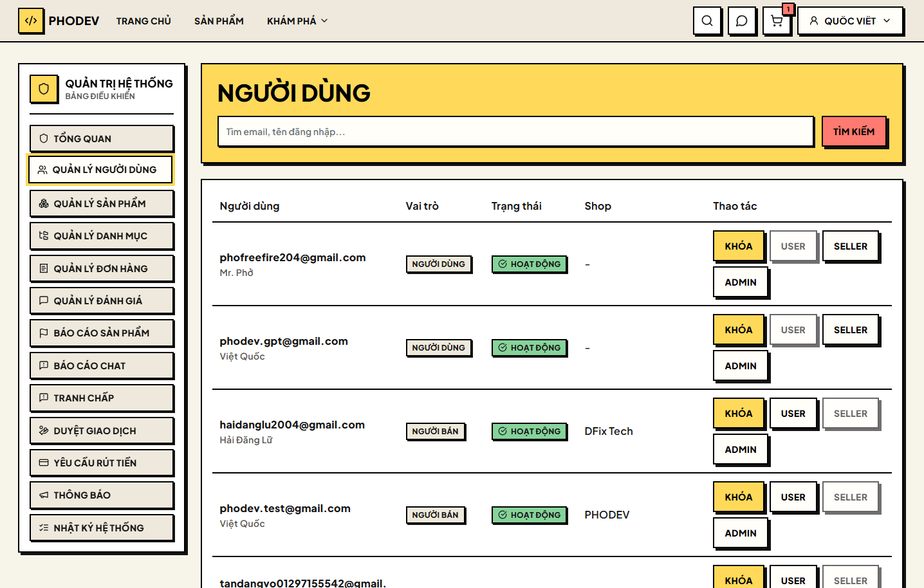Click the PHODEV code logo icon
This screenshot has height=588, width=924.
click(31, 21)
